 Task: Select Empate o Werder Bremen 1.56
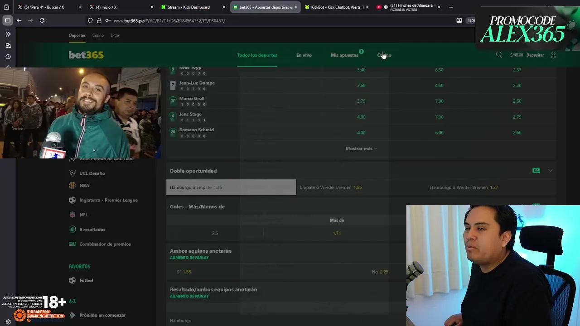click(x=361, y=187)
